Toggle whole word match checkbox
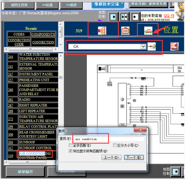The width and height of the screenshot is (185, 179). pyautogui.click(x=70, y=145)
